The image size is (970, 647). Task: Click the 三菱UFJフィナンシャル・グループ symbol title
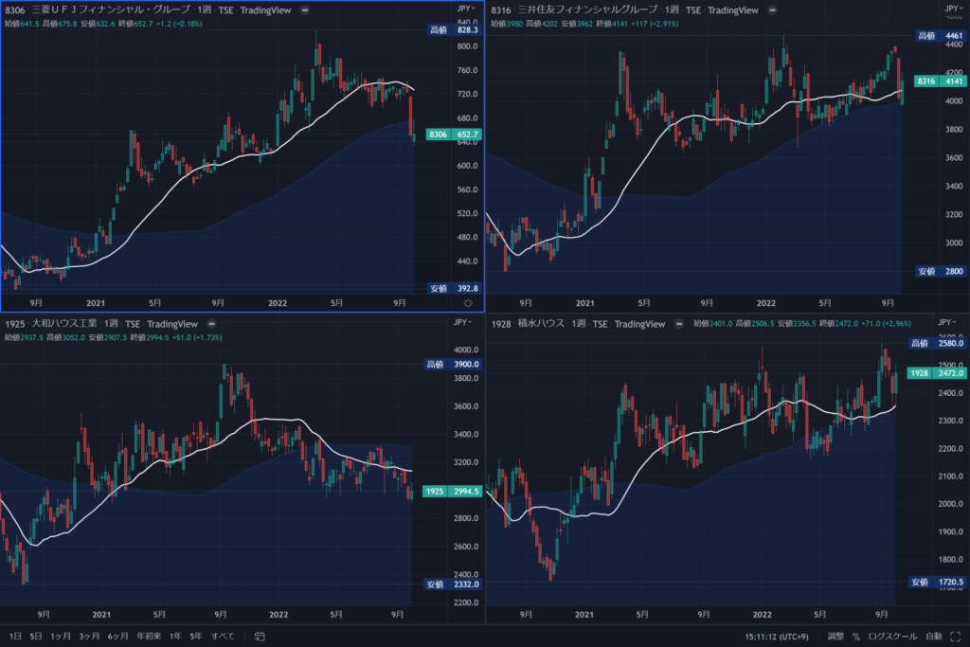112,9
